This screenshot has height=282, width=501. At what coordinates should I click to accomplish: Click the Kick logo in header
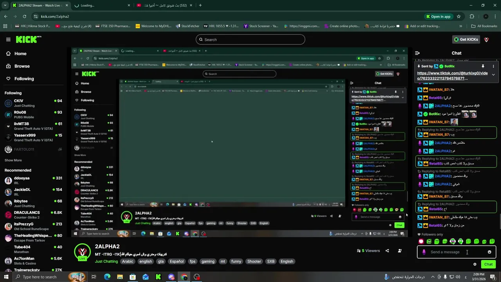pyautogui.click(x=28, y=40)
